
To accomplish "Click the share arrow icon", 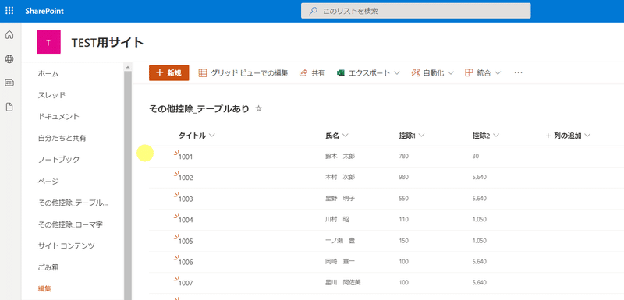I will point(303,72).
